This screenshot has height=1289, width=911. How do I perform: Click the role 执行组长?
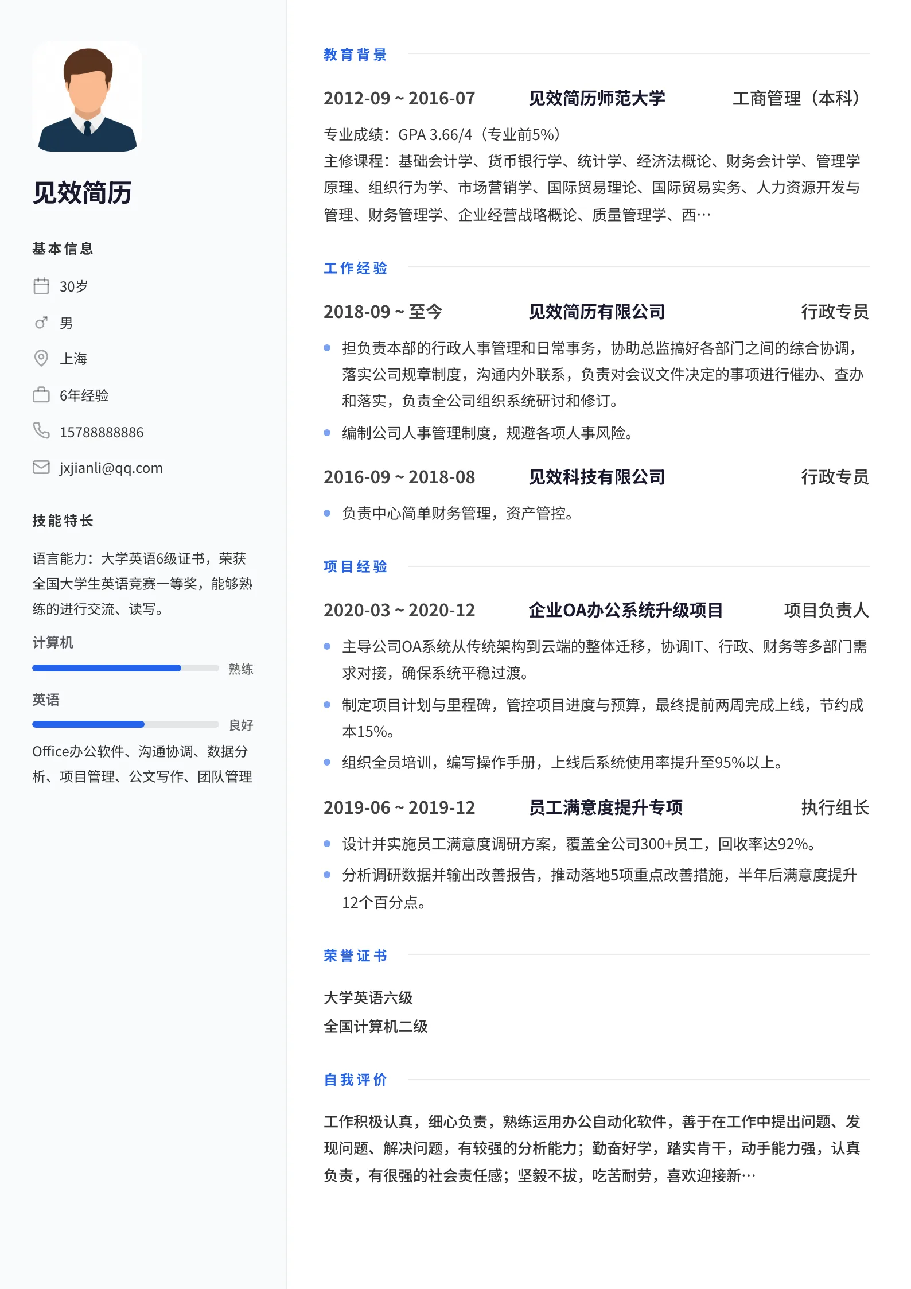835,807
